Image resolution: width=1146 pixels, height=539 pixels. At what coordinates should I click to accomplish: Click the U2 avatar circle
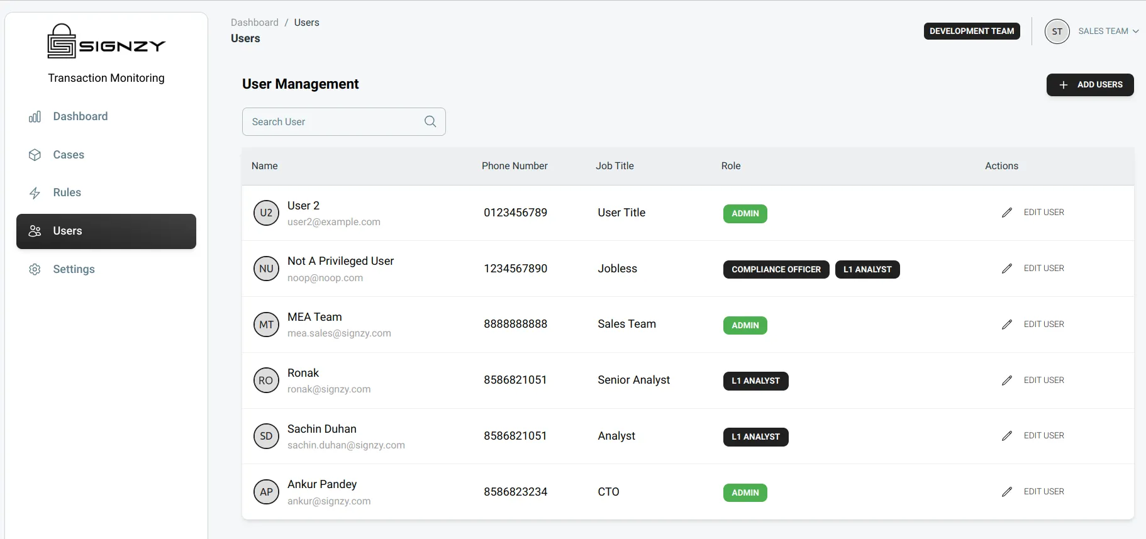266,213
